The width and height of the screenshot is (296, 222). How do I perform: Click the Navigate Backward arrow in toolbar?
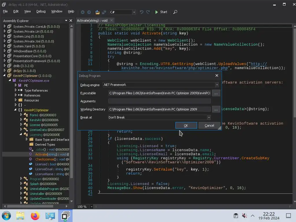83,12
